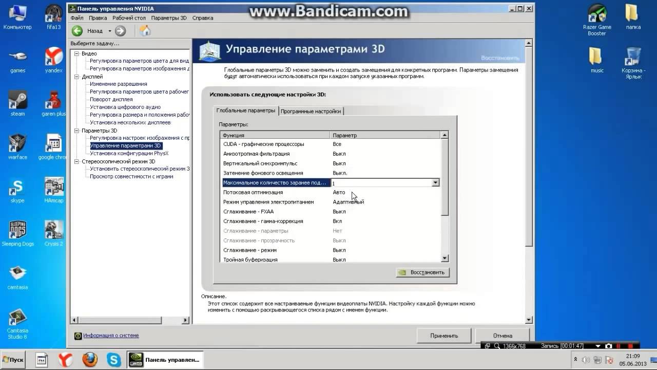657x370 pixels.
Task: Open the Справка menu
Action: 203,18
